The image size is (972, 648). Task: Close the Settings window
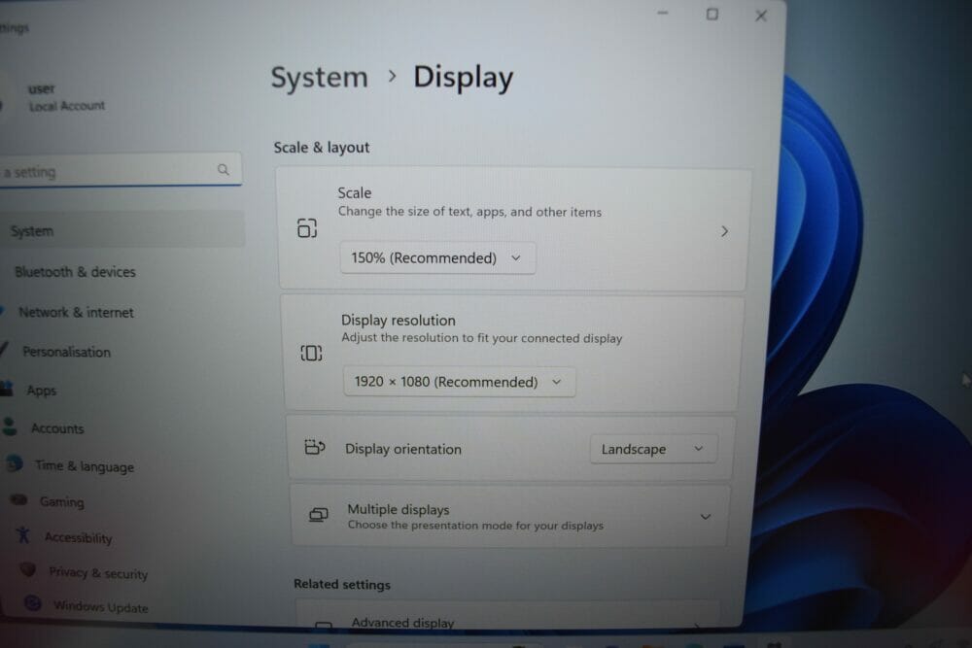click(x=761, y=16)
